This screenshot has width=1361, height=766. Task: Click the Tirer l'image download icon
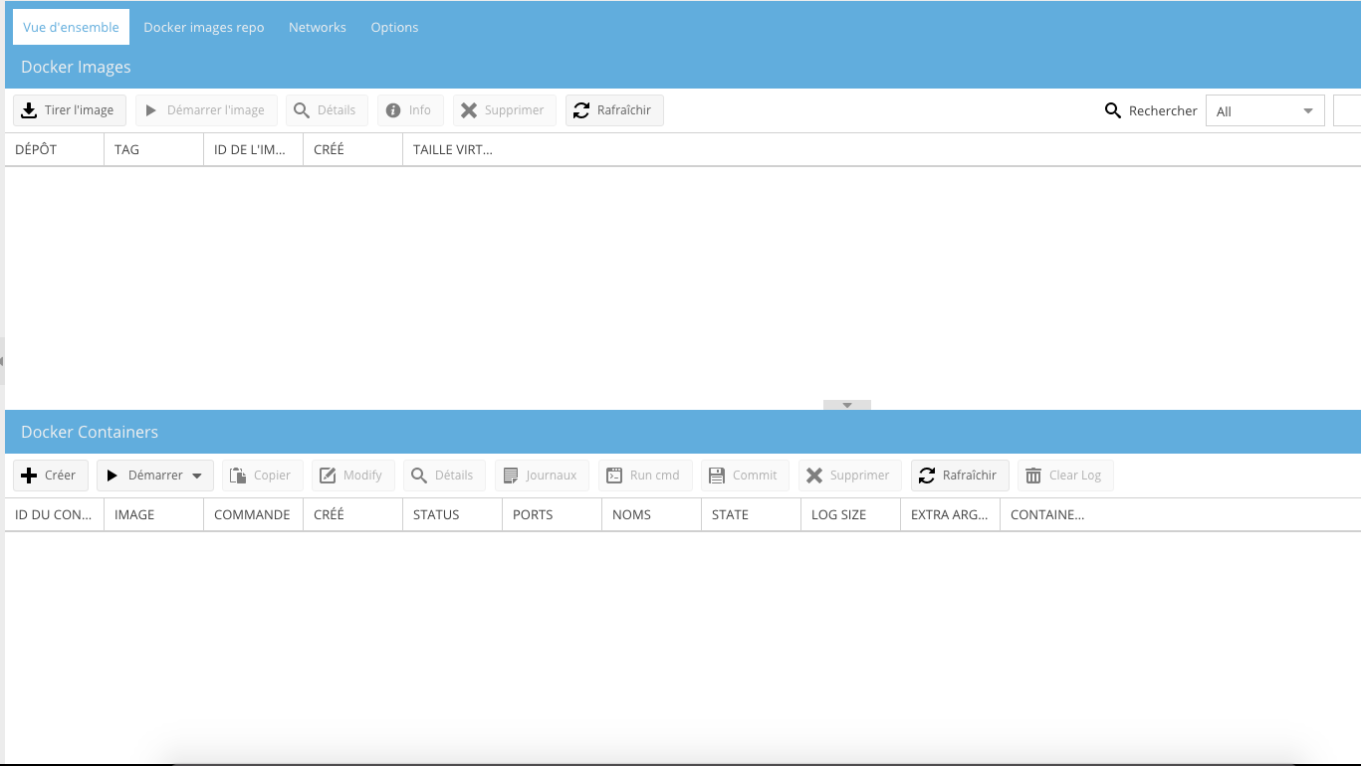coord(30,110)
